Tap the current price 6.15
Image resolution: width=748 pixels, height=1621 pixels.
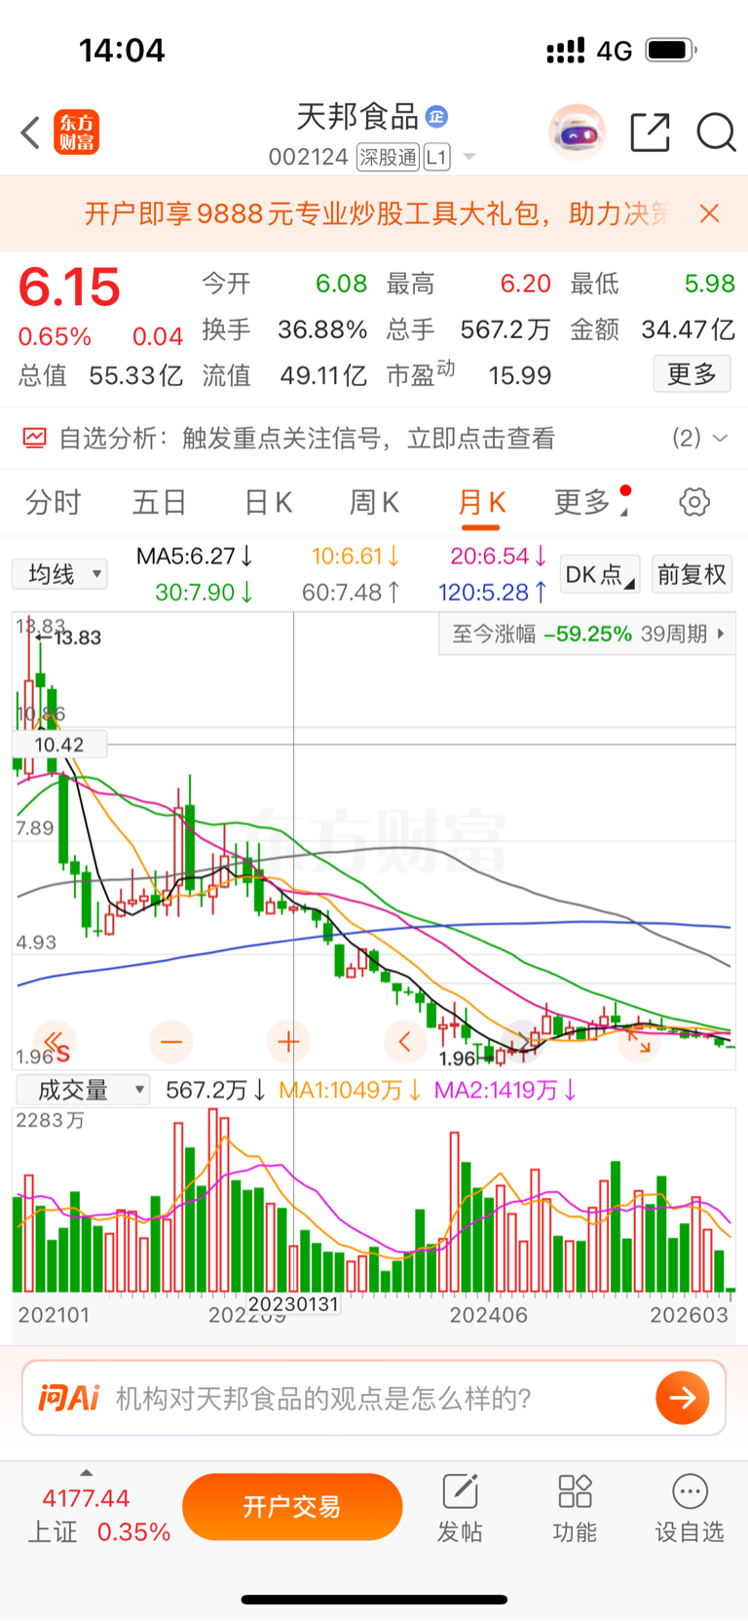69,288
